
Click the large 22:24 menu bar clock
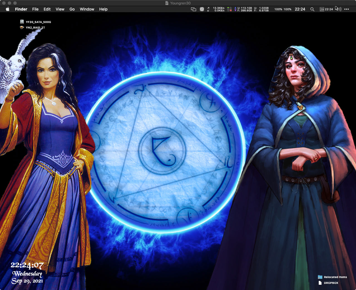point(300,9)
